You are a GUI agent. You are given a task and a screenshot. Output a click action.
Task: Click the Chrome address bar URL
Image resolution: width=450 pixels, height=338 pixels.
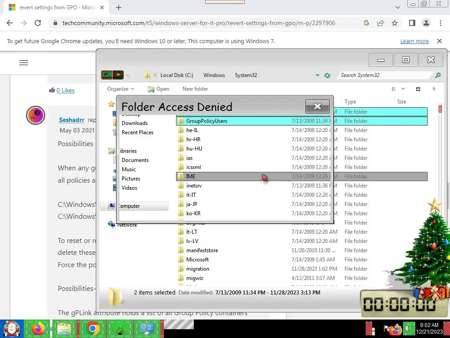(x=199, y=23)
